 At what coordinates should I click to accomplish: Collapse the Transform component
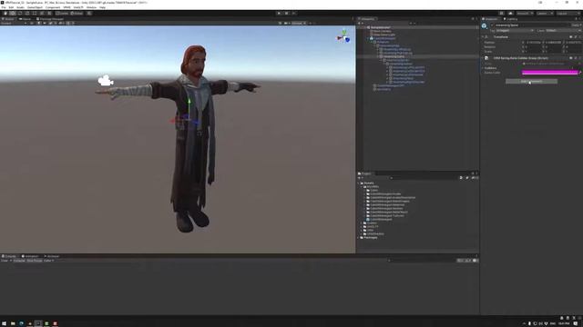(483, 37)
